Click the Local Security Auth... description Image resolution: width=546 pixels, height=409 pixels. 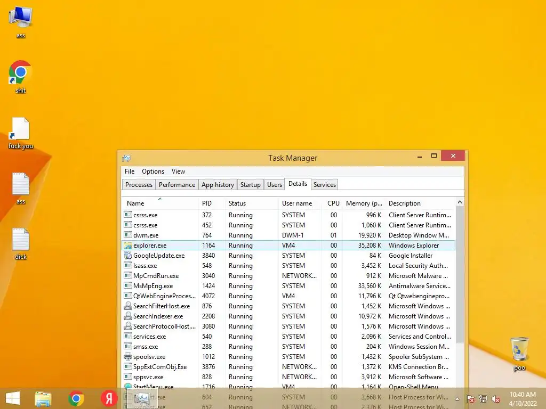coord(418,265)
